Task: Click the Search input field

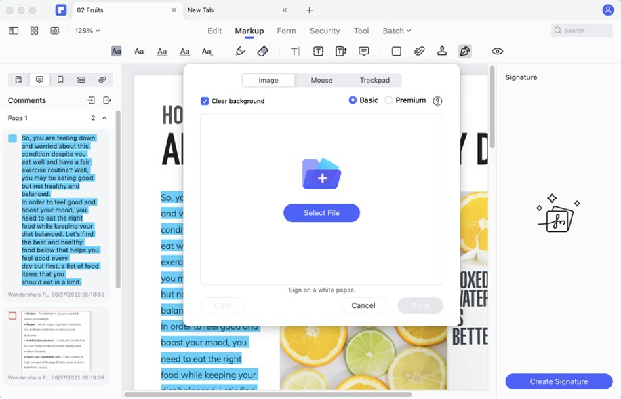Action: (x=586, y=31)
